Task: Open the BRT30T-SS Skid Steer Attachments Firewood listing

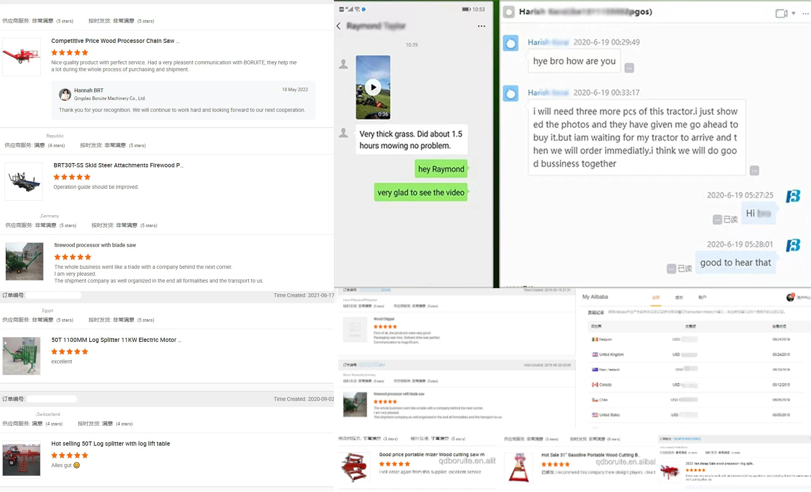Action: (x=118, y=165)
